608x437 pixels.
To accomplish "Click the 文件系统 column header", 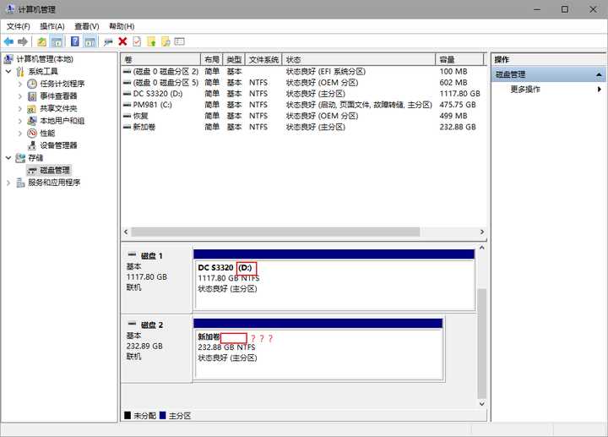I will [263, 59].
